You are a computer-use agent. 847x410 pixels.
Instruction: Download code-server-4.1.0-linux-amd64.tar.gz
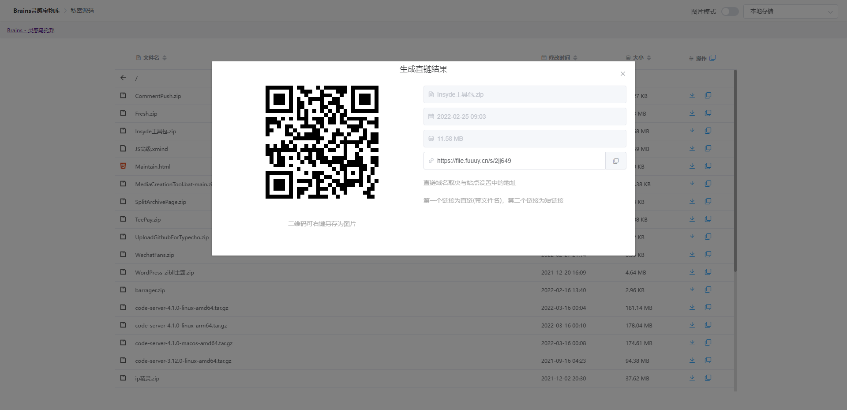692,307
